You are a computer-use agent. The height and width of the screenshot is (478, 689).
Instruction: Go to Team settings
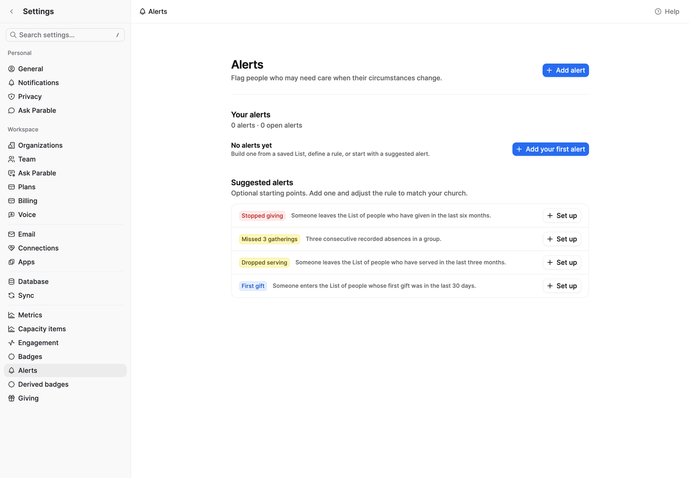tap(65, 159)
